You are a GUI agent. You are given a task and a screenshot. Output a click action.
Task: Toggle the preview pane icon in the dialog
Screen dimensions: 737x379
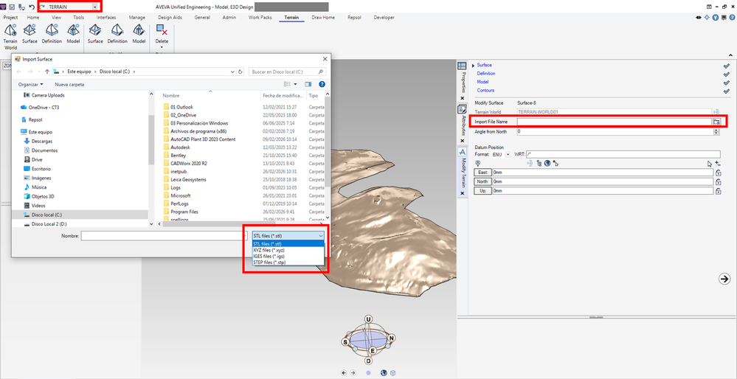[x=308, y=85]
